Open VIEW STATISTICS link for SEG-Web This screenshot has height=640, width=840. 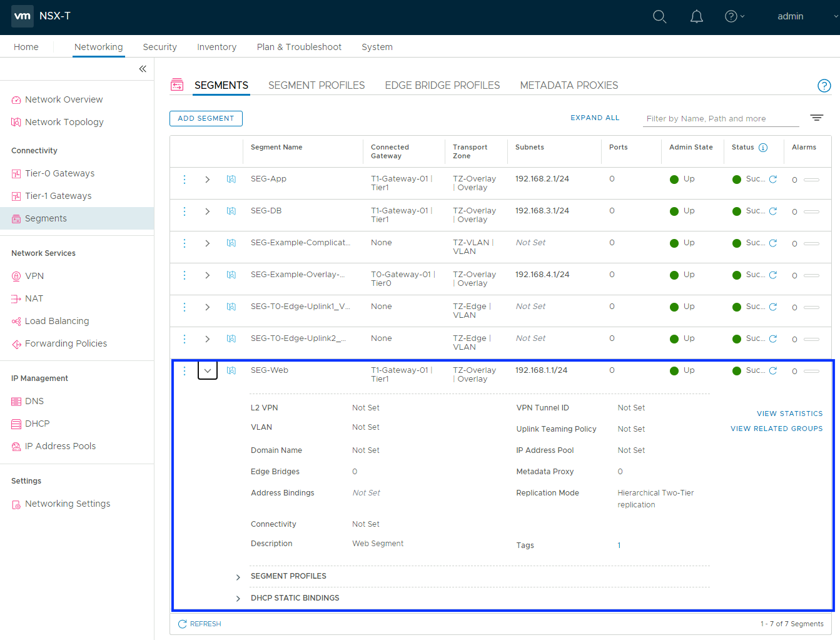(789, 414)
